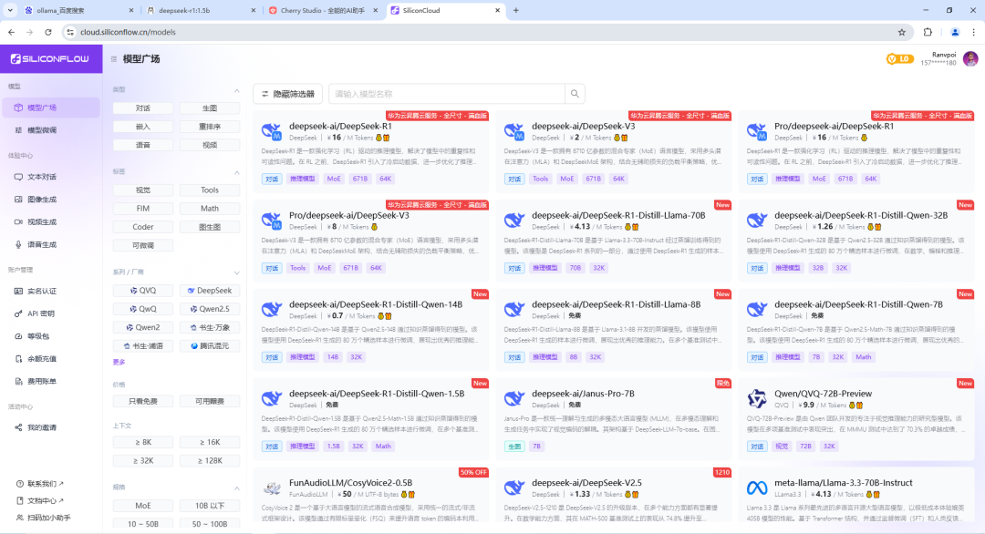985x534 pixels.
Task: Click the FunAudioLLM/CosyVoice2-0.5B model logo
Action: [272, 488]
